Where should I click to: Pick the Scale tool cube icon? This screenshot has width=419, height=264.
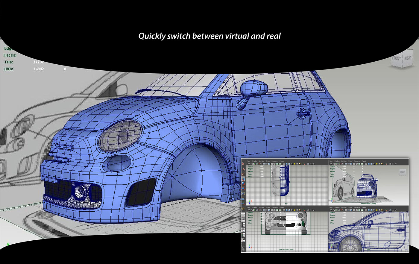pos(243,189)
